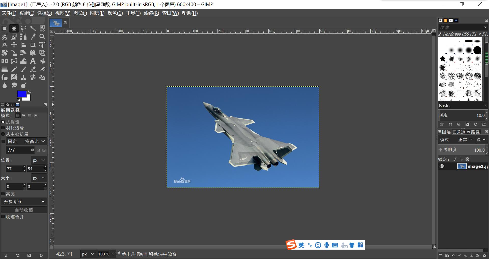Select the Crop tool

(33, 45)
